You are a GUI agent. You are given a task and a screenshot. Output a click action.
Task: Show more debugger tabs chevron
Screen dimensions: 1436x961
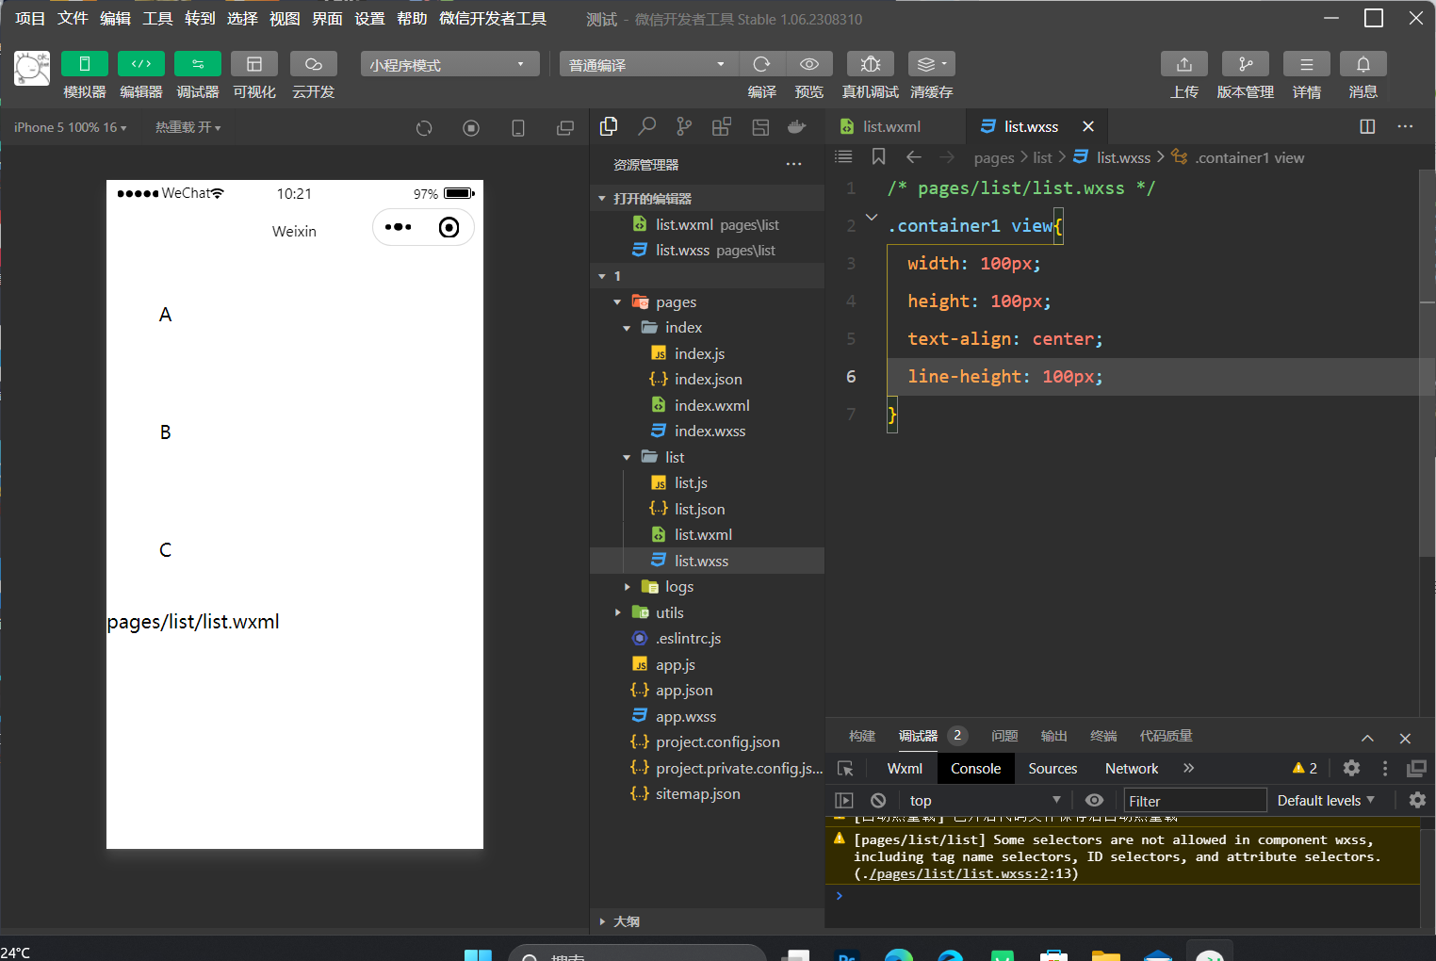click(x=1189, y=769)
